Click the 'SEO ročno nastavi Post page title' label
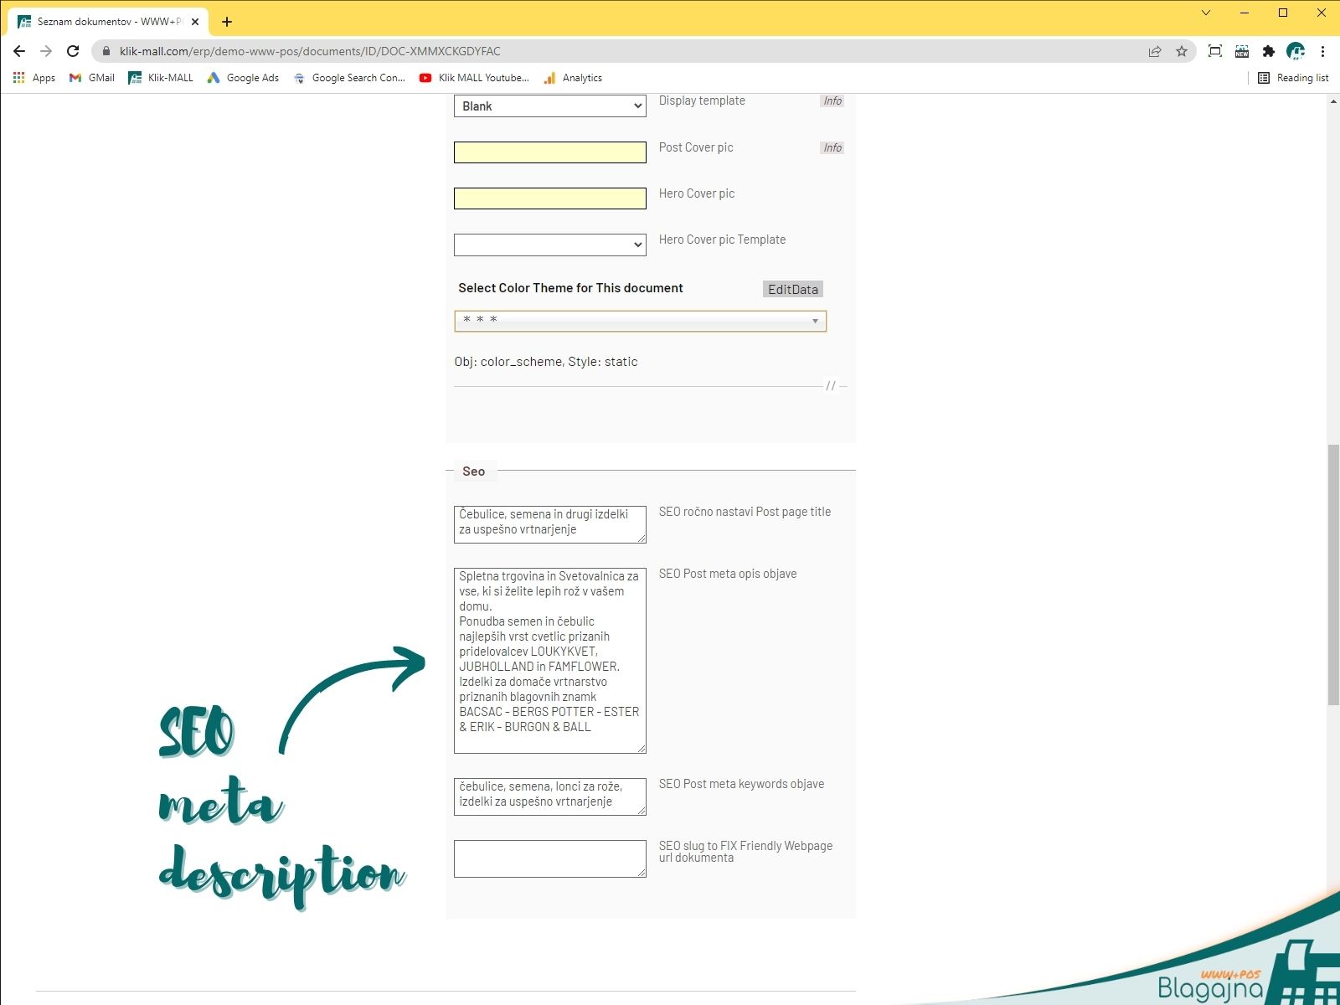Screen dimensions: 1340x1005 pos(745,512)
